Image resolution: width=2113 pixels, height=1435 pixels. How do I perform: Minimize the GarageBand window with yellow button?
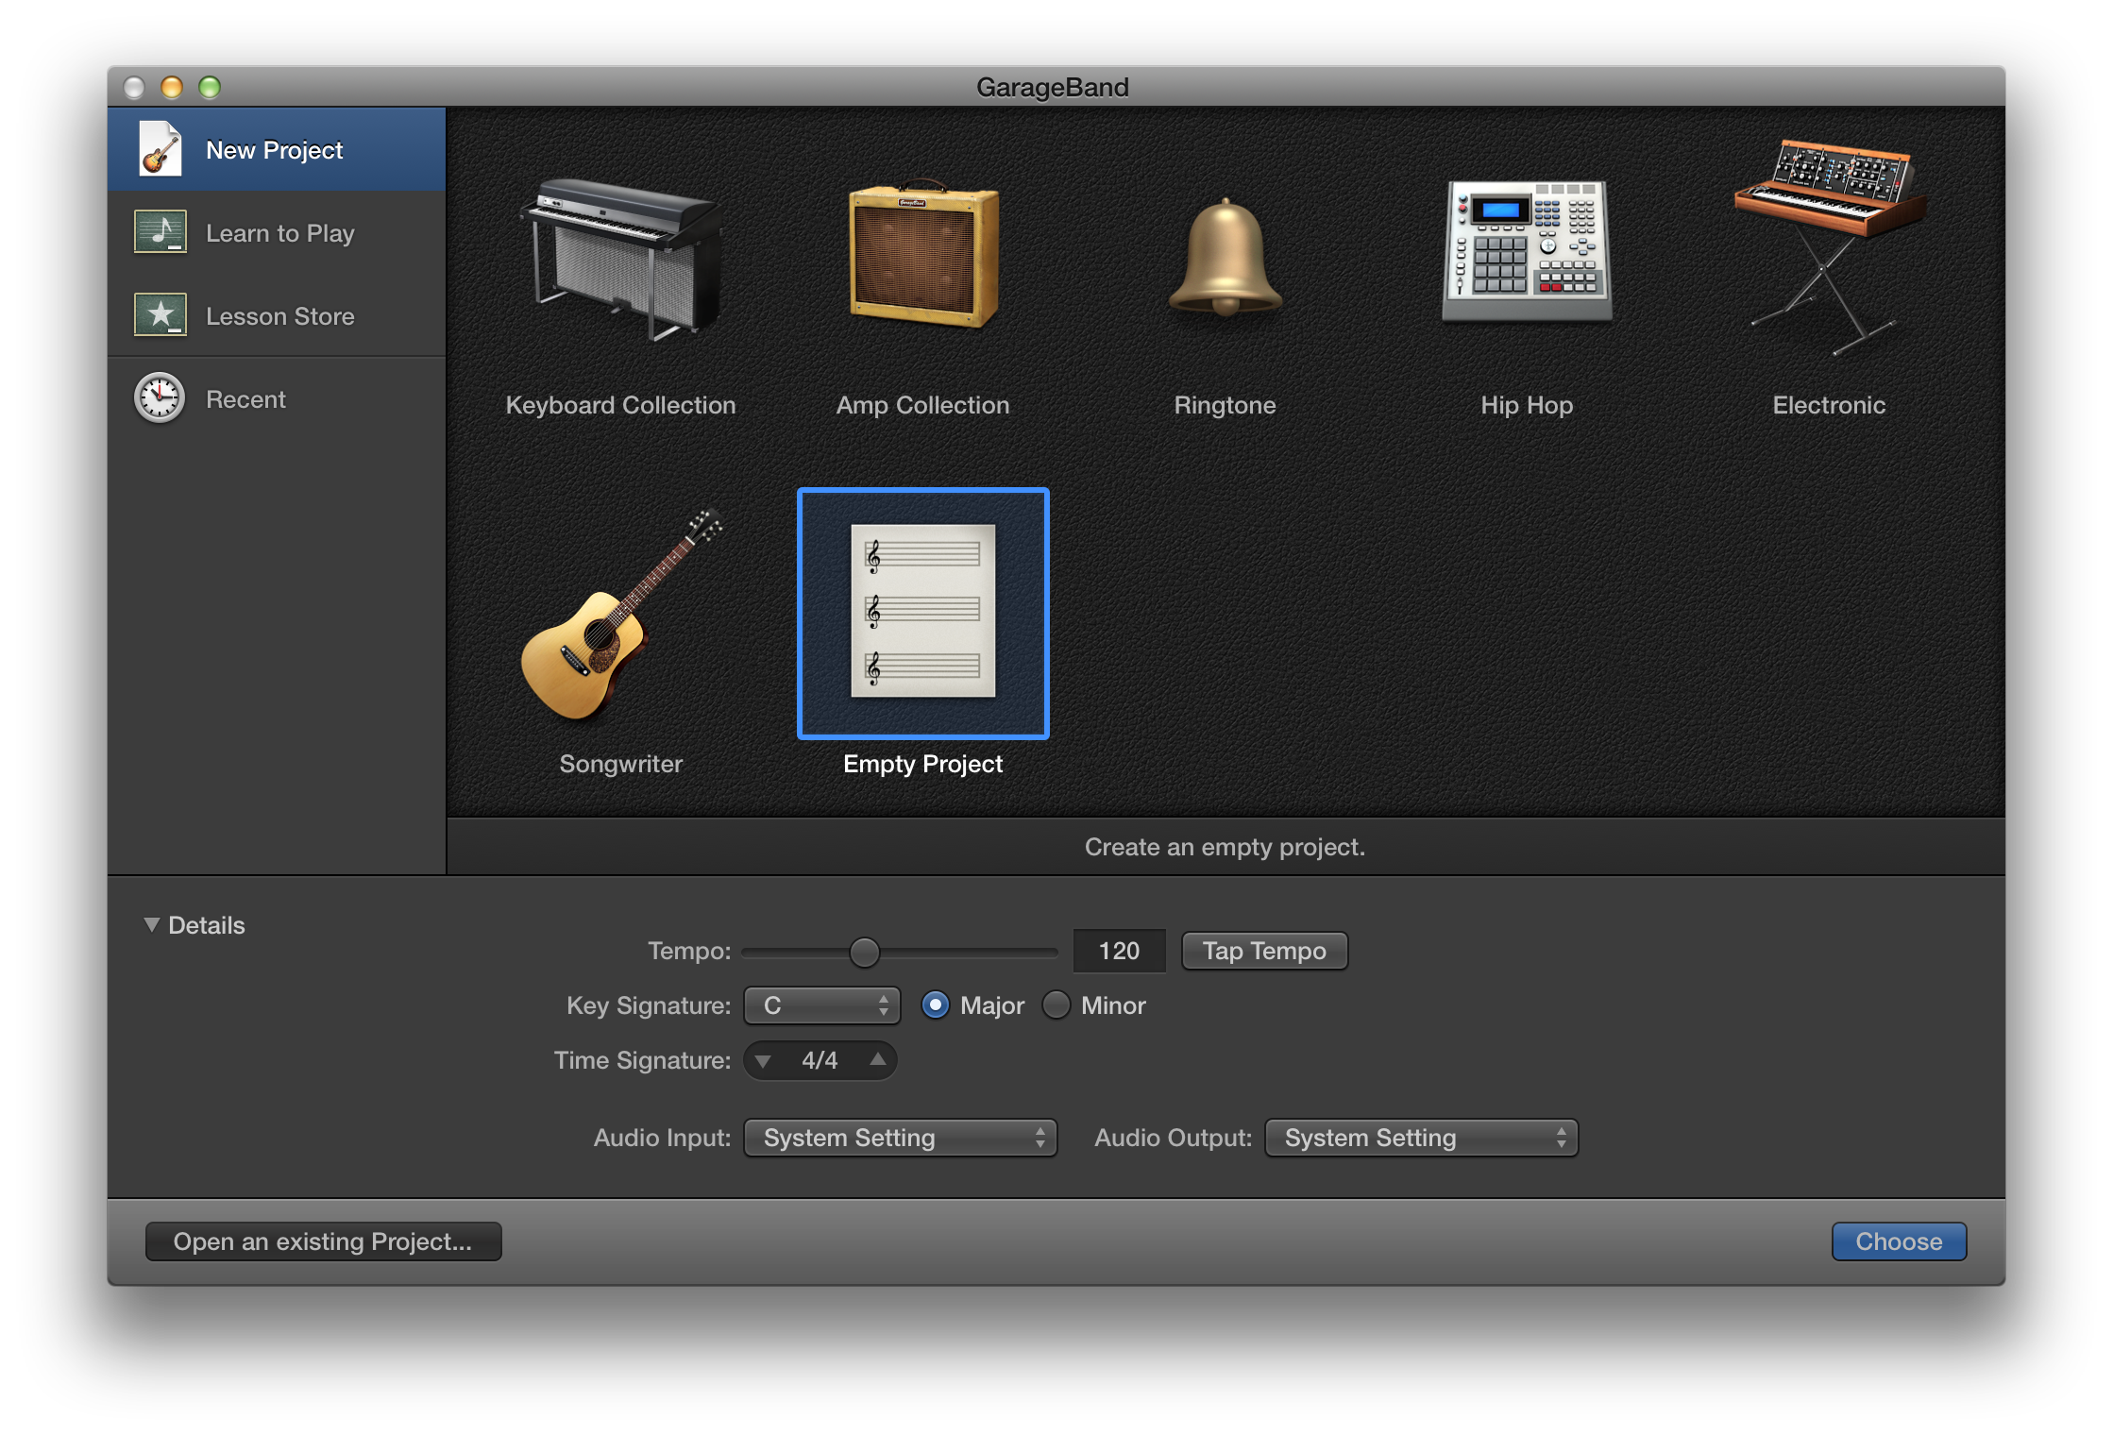pyautogui.click(x=172, y=87)
